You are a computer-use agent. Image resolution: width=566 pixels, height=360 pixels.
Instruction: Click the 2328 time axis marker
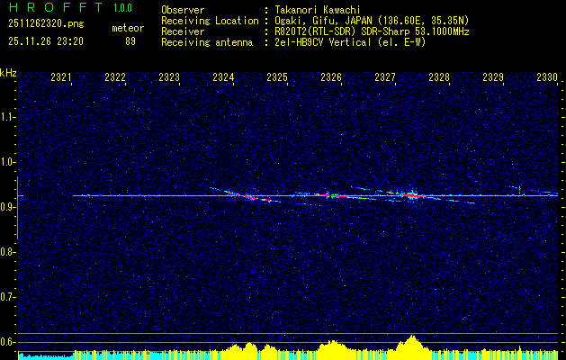click(439, 76)
